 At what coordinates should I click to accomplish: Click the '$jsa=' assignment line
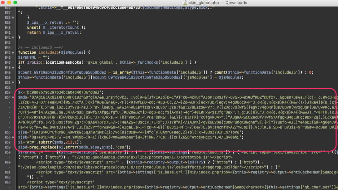point(131,132)
